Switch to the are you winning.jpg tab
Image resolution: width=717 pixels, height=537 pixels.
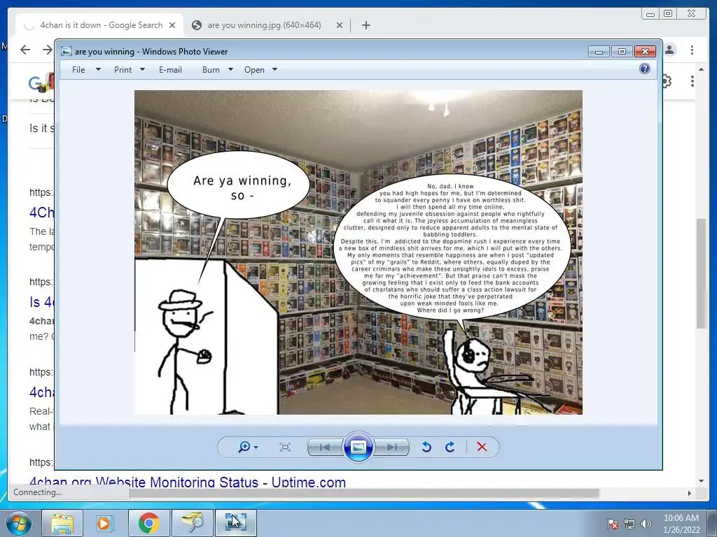point(264,25)
